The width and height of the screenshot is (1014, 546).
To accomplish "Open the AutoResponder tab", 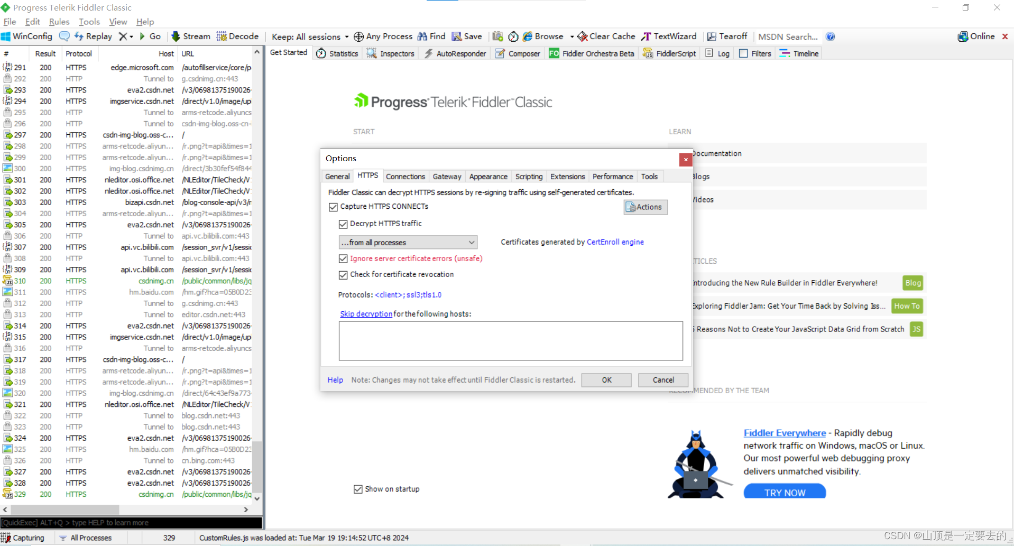I will [x=455, y=53].
